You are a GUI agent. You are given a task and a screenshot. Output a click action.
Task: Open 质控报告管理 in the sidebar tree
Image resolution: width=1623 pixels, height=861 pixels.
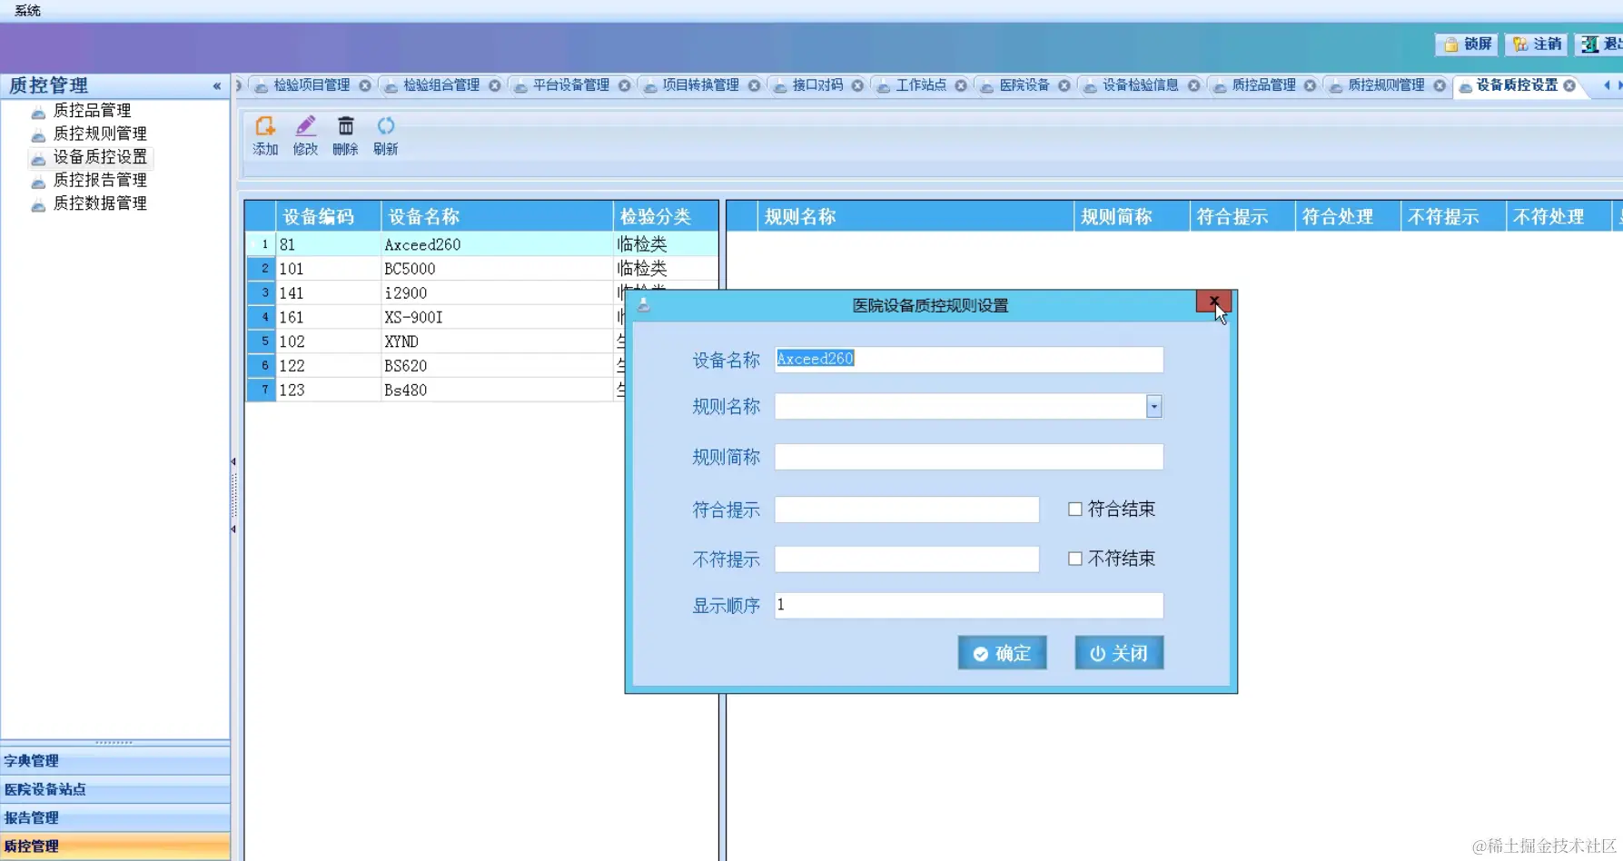pyautogui.click(x=100, y=180)
